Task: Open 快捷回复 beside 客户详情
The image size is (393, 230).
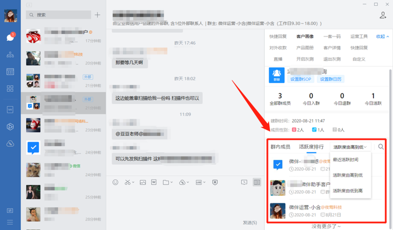Action: 359,48
